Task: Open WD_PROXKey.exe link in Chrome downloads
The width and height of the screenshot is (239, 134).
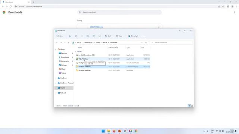Action: [x=97, y=27]
